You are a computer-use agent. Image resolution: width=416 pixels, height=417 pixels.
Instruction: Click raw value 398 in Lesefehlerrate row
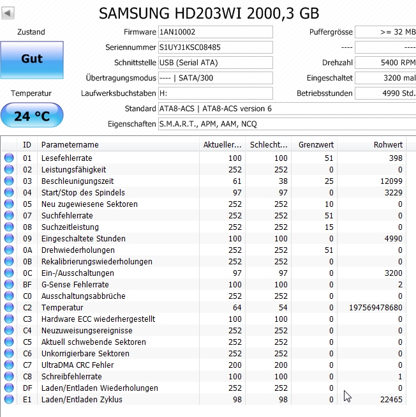(396, 158)
